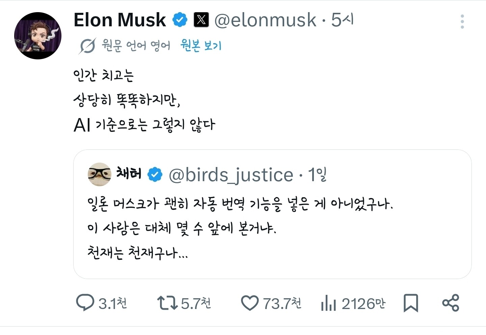The width and height of the screenshot is (486, 335).
Task: Click the X affiliation badge
Action: click(x=201, y=20)
